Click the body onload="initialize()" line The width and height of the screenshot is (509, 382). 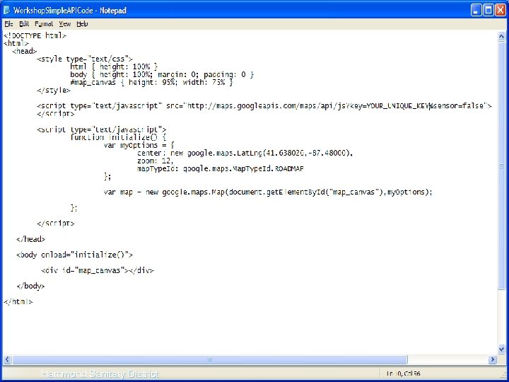click(75, 255)
